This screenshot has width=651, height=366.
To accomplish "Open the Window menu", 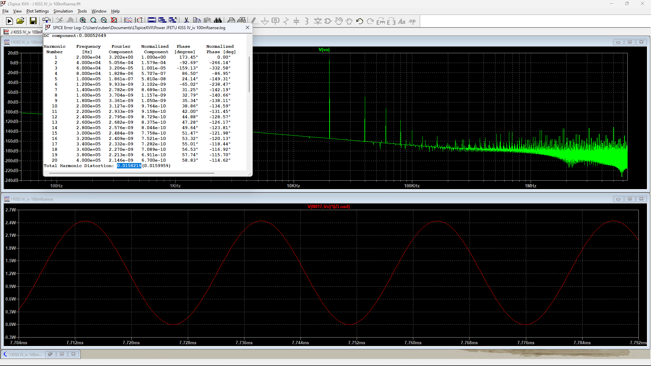I will click(99, 11).
